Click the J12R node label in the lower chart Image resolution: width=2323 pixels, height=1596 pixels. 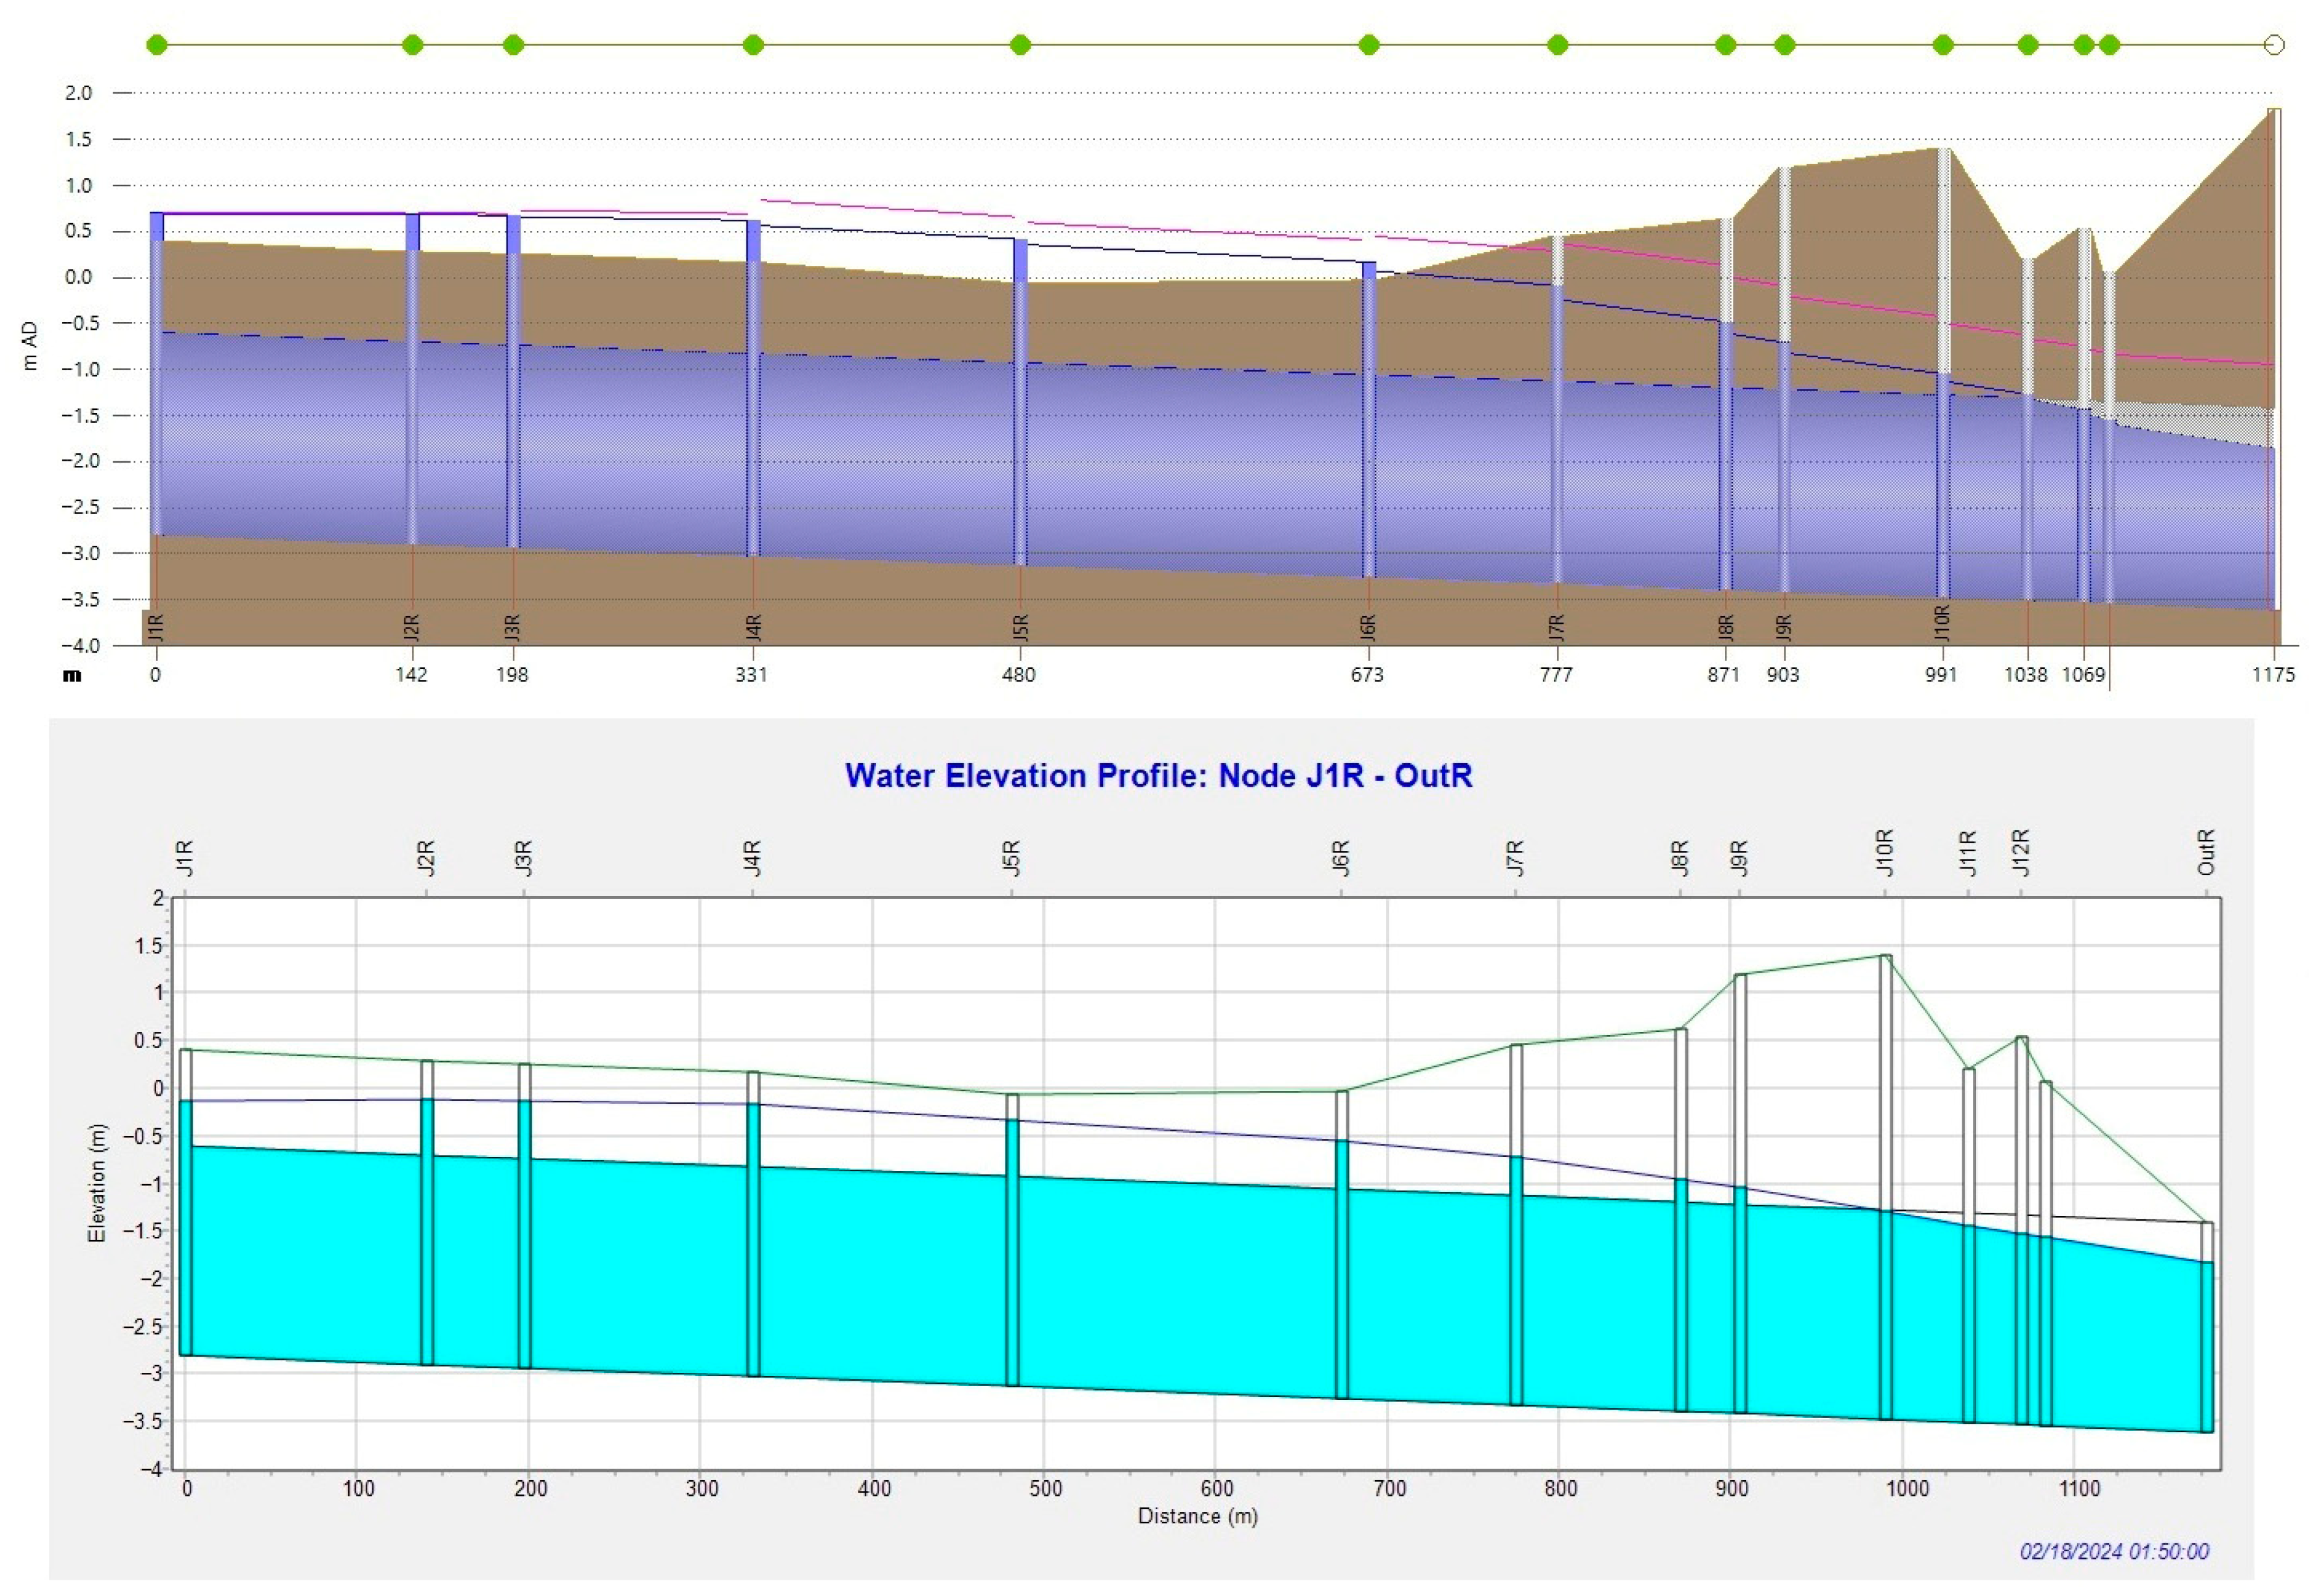coord(2020,853)
